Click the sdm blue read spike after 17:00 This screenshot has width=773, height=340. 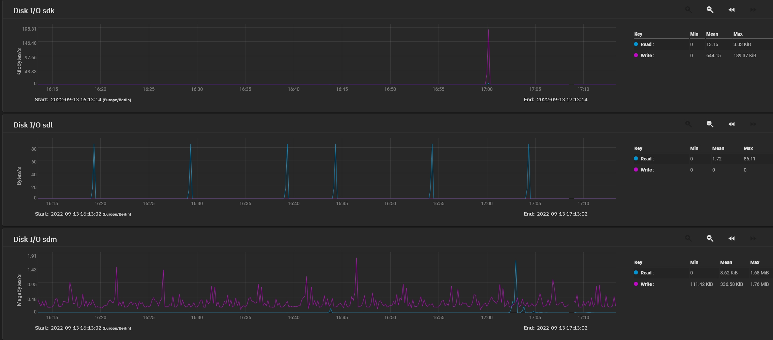coord(516,286)
